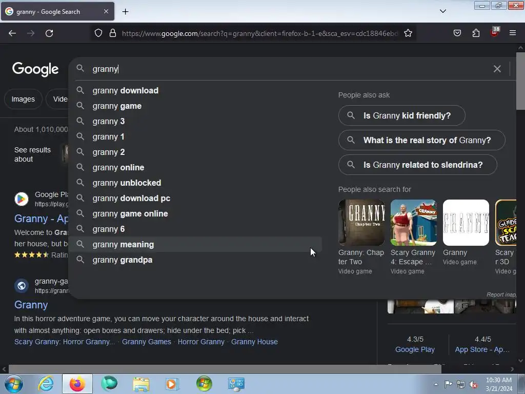
Task: Pick the granny 6 suggestion
Action: [x=195, y=229]
